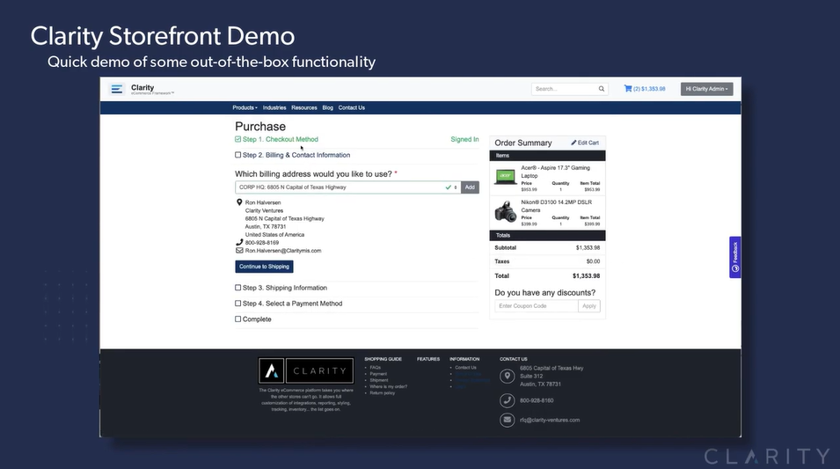
Task: Click footer FEATURES column heading
Action: tap(428, 359)
